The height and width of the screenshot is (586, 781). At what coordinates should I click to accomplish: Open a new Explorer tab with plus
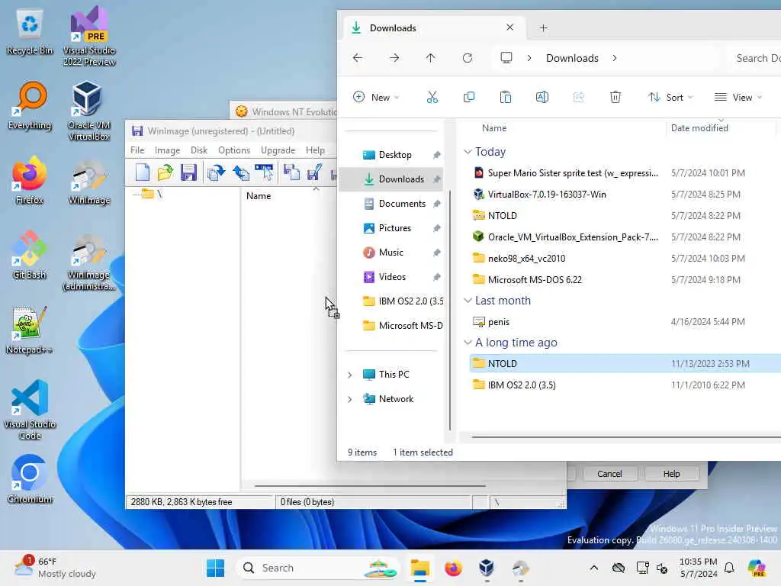coord(543,28)
